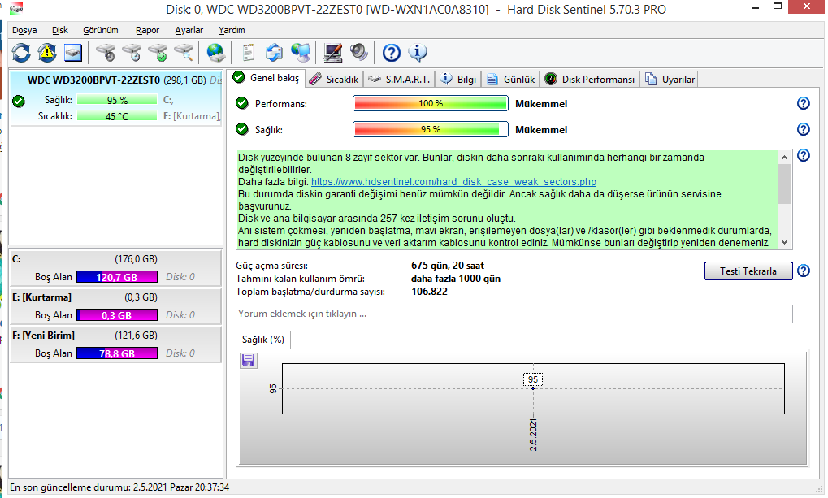The width and height of the screenshot is (828, 498).
Task: Click the C: free space 120,7 GB bar
Action: pyautogui.click(x=117, y=277)
